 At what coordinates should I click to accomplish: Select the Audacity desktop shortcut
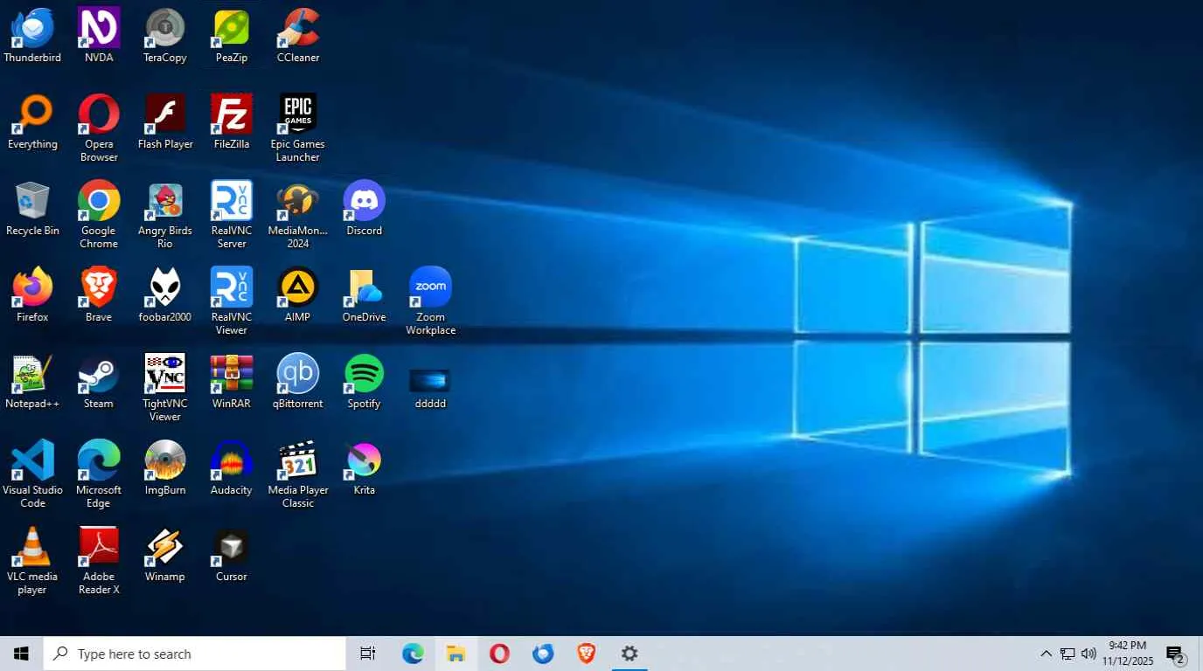(x=232, y=468)
